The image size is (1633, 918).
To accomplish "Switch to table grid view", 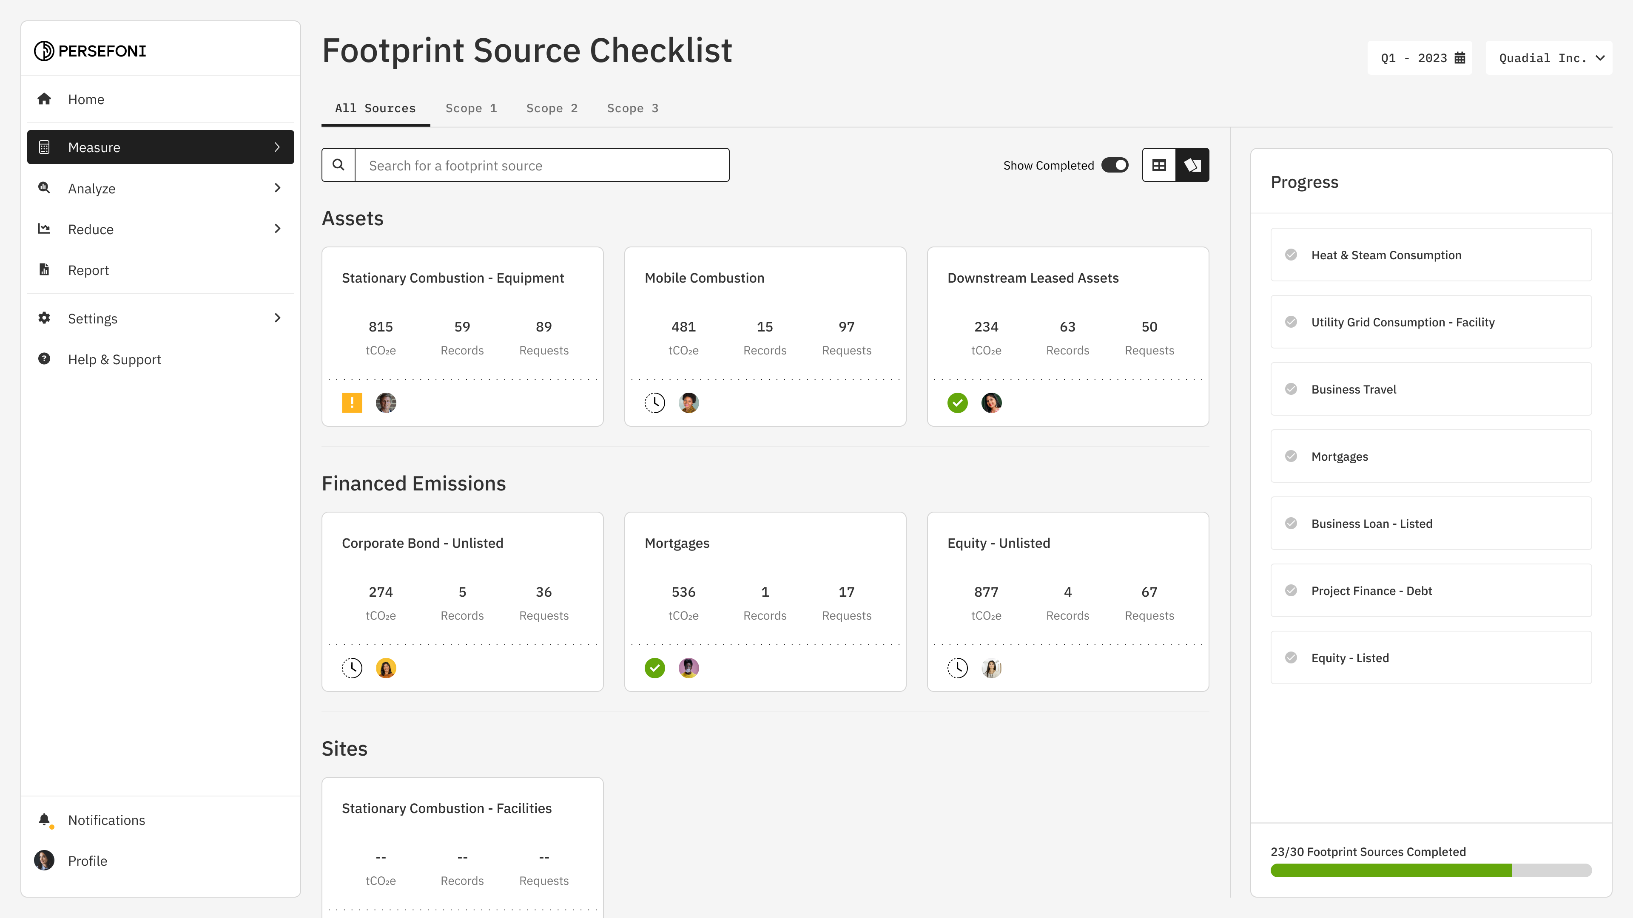I will point(1159,165).
